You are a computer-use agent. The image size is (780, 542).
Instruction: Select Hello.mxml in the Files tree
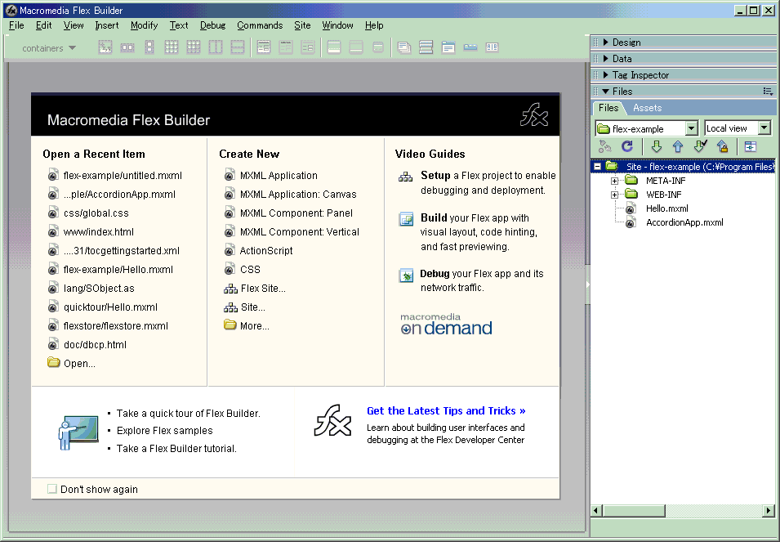tap(666, 208)
